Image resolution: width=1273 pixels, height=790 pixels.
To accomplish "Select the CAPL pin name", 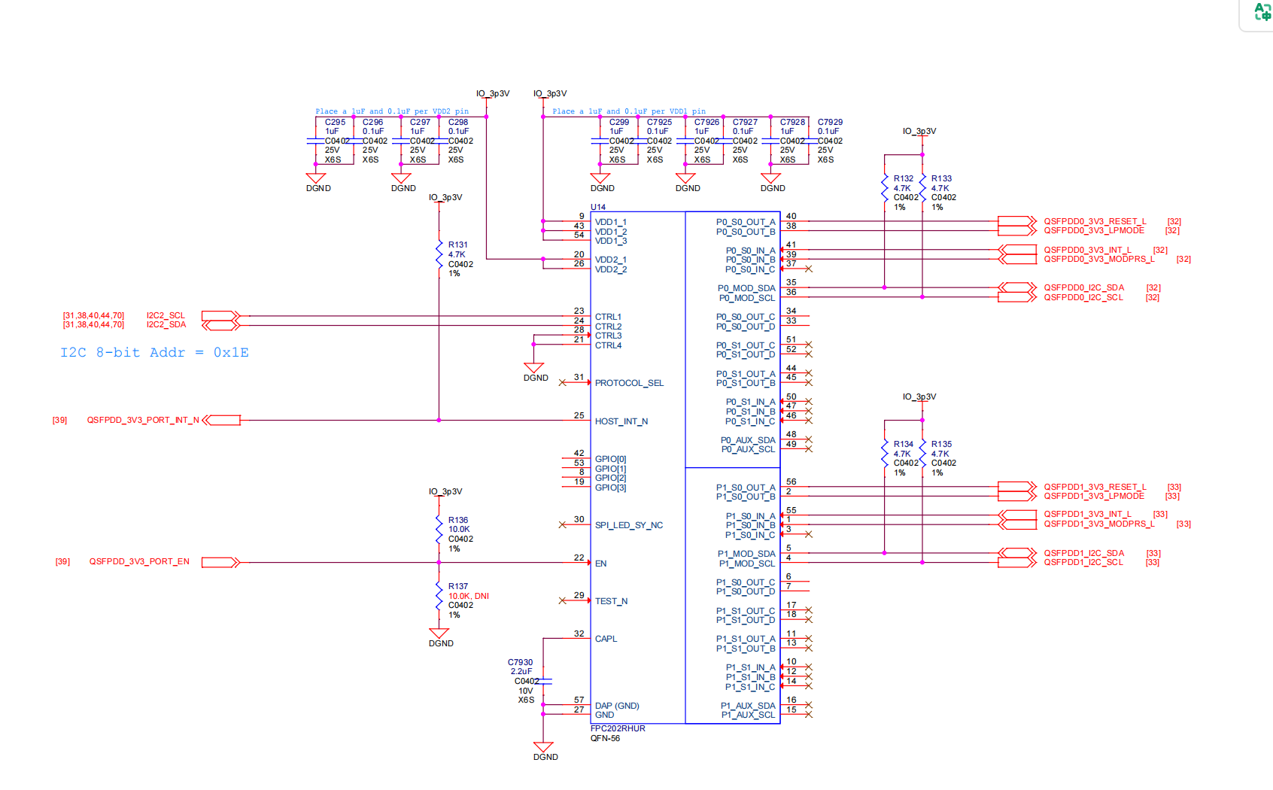I will click(x=606, y=639).
